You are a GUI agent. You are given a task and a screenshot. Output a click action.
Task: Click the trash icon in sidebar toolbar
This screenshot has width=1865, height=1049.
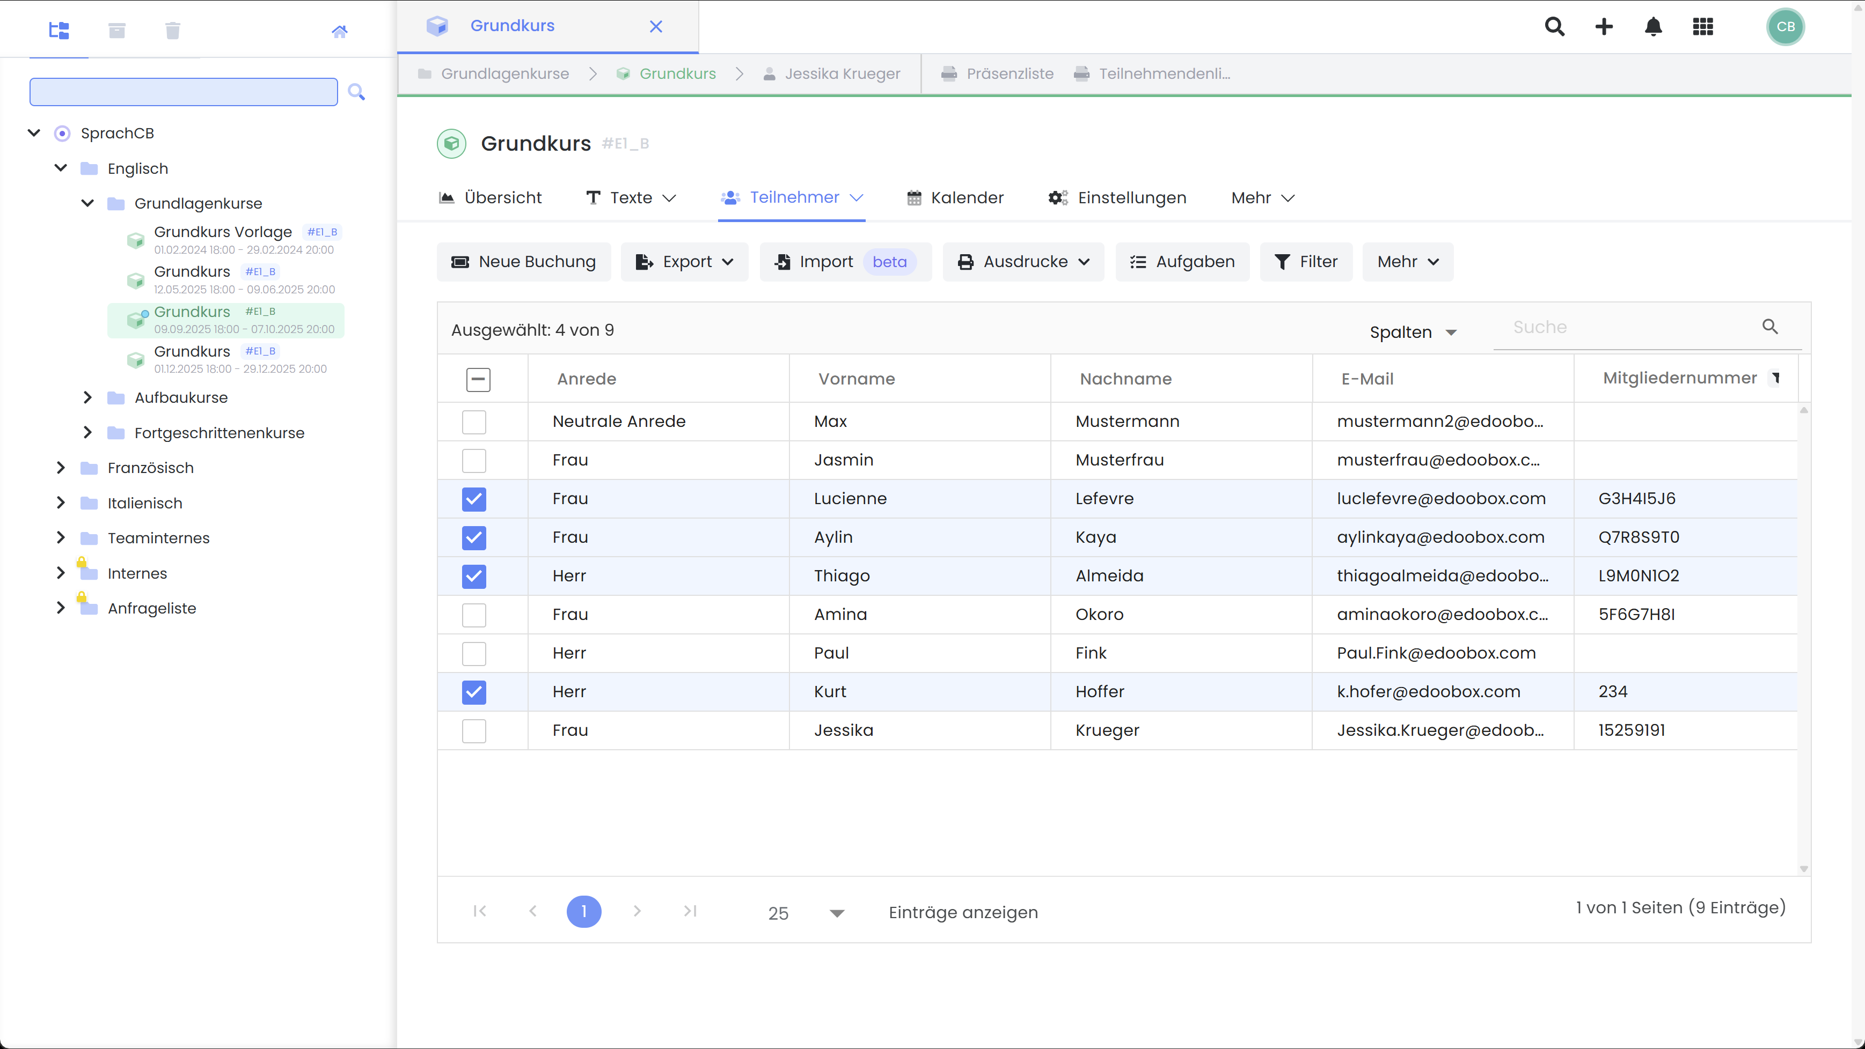coord(172,31)
